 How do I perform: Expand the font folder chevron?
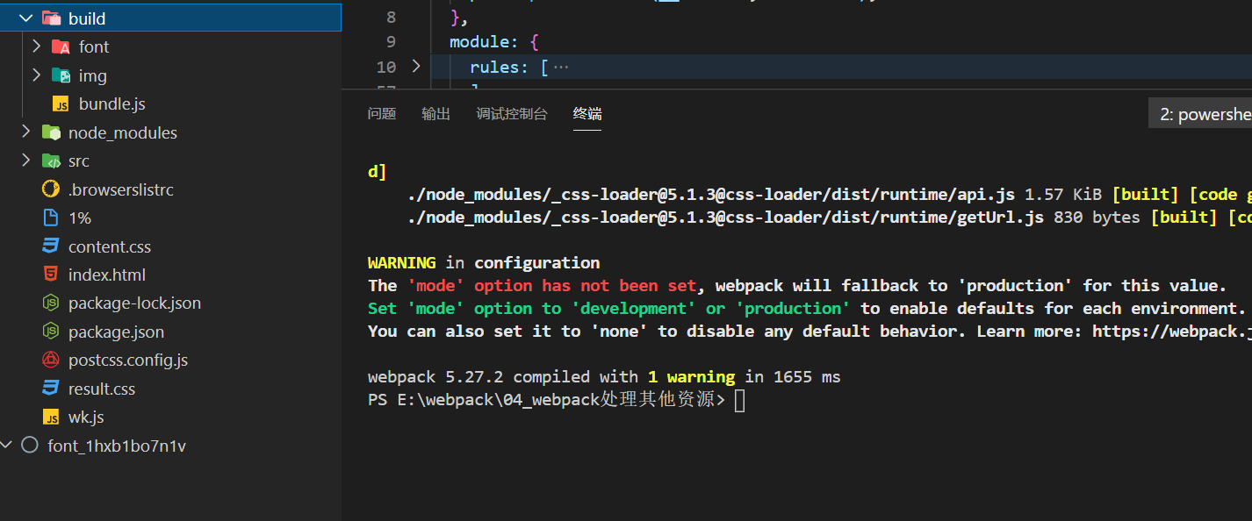(x=36, y=46)
